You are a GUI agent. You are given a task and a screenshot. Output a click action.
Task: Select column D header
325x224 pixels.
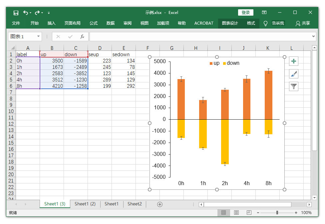[100, 48]
